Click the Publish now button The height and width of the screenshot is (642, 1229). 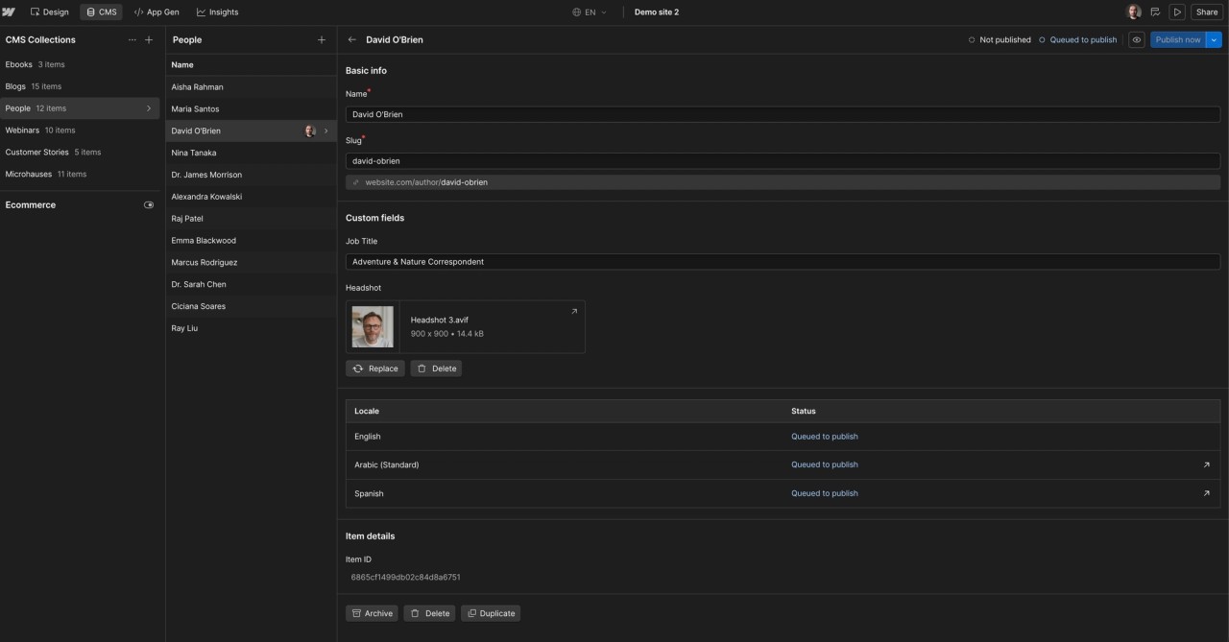(1178, 40)
